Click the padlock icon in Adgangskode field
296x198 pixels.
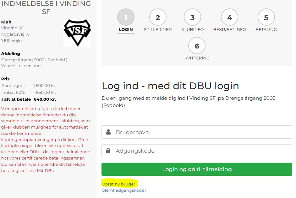(108, 150)
